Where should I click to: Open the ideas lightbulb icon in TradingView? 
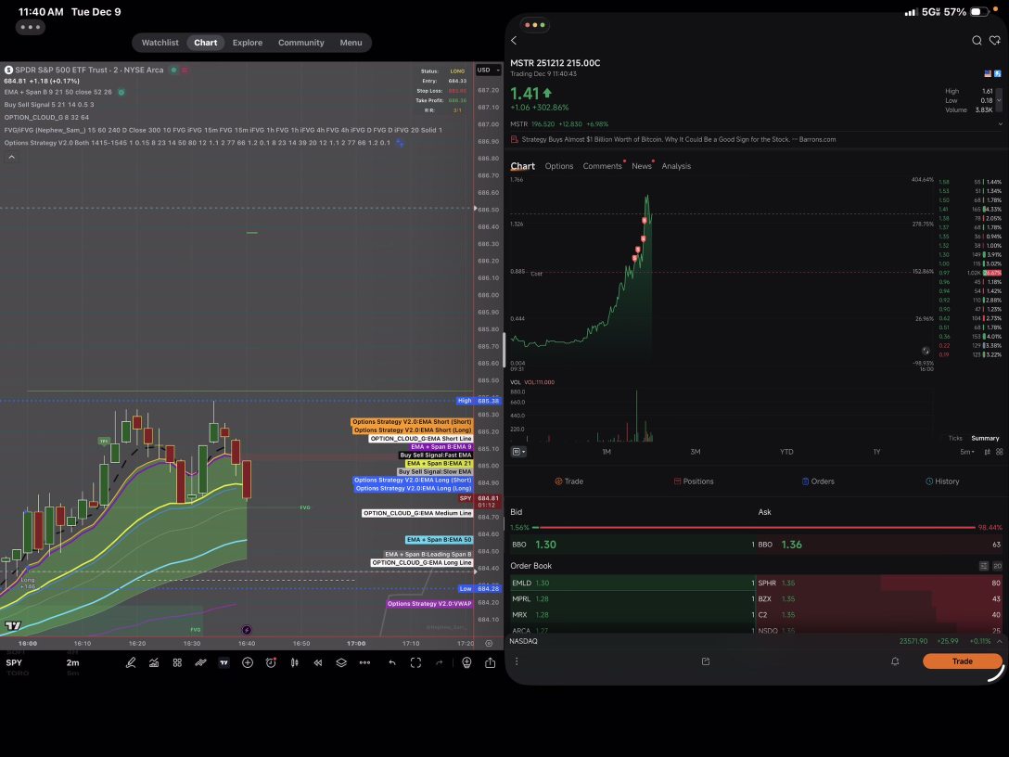(466, 662)
